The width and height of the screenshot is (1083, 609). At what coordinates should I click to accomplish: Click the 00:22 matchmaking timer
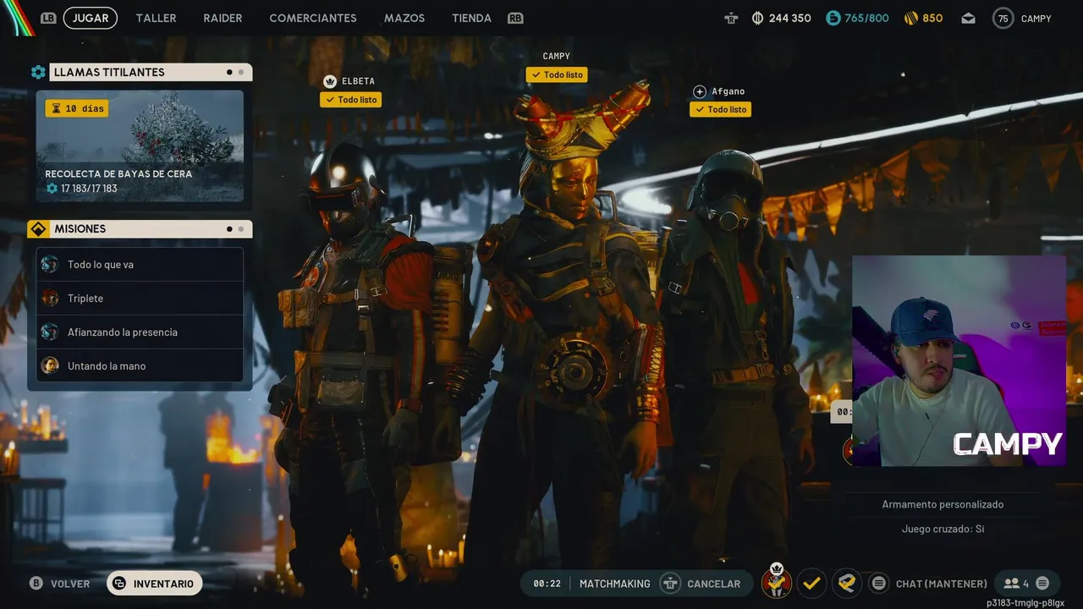coord(547,584)
